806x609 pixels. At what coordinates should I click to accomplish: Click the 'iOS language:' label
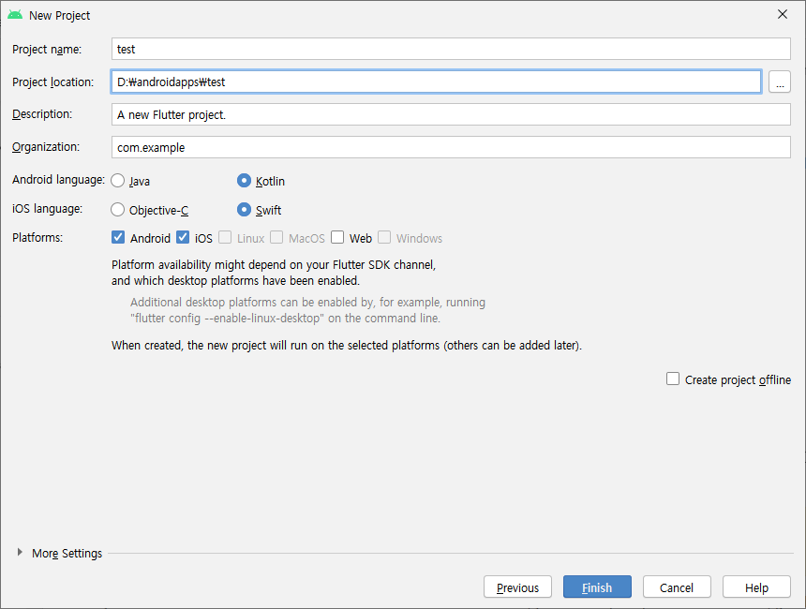47,209
